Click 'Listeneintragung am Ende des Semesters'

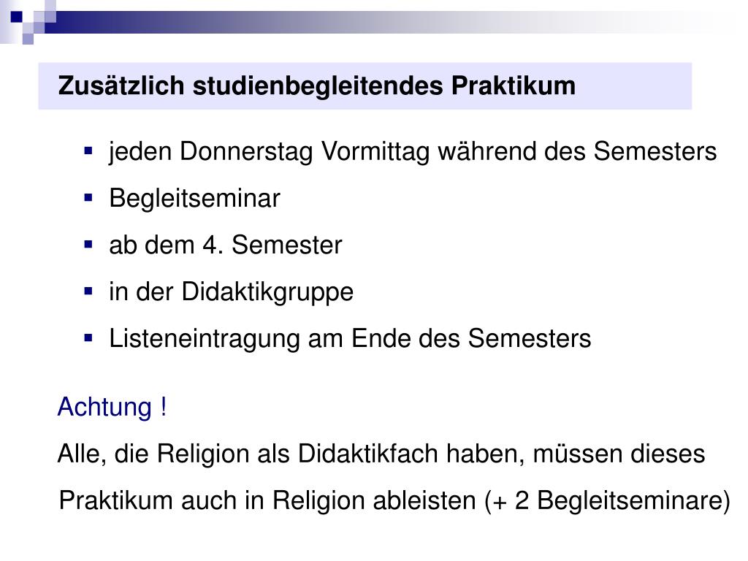click(350, 339)
